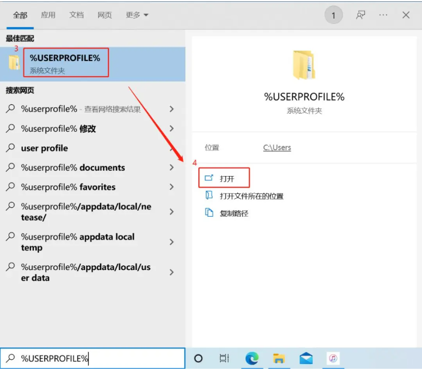Switch to the 网页 tab
The image size is (422, 370).
click(105, 15)
